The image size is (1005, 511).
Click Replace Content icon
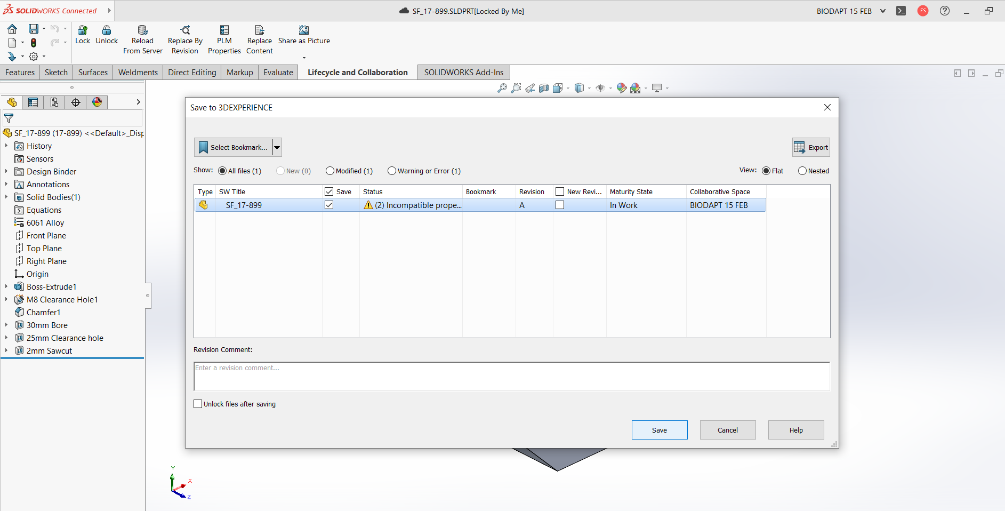click(260, 30)
